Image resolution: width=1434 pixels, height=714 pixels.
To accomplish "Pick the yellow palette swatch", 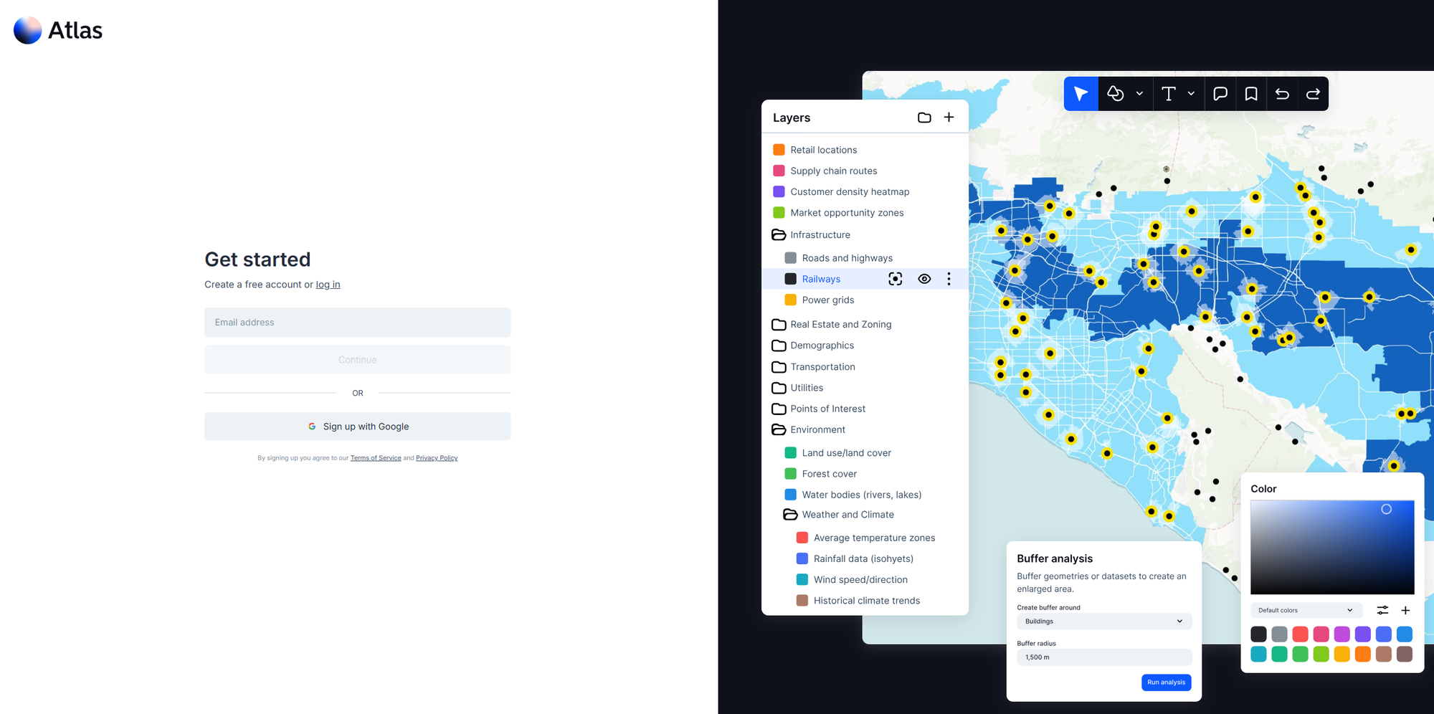I will 1342,654.
